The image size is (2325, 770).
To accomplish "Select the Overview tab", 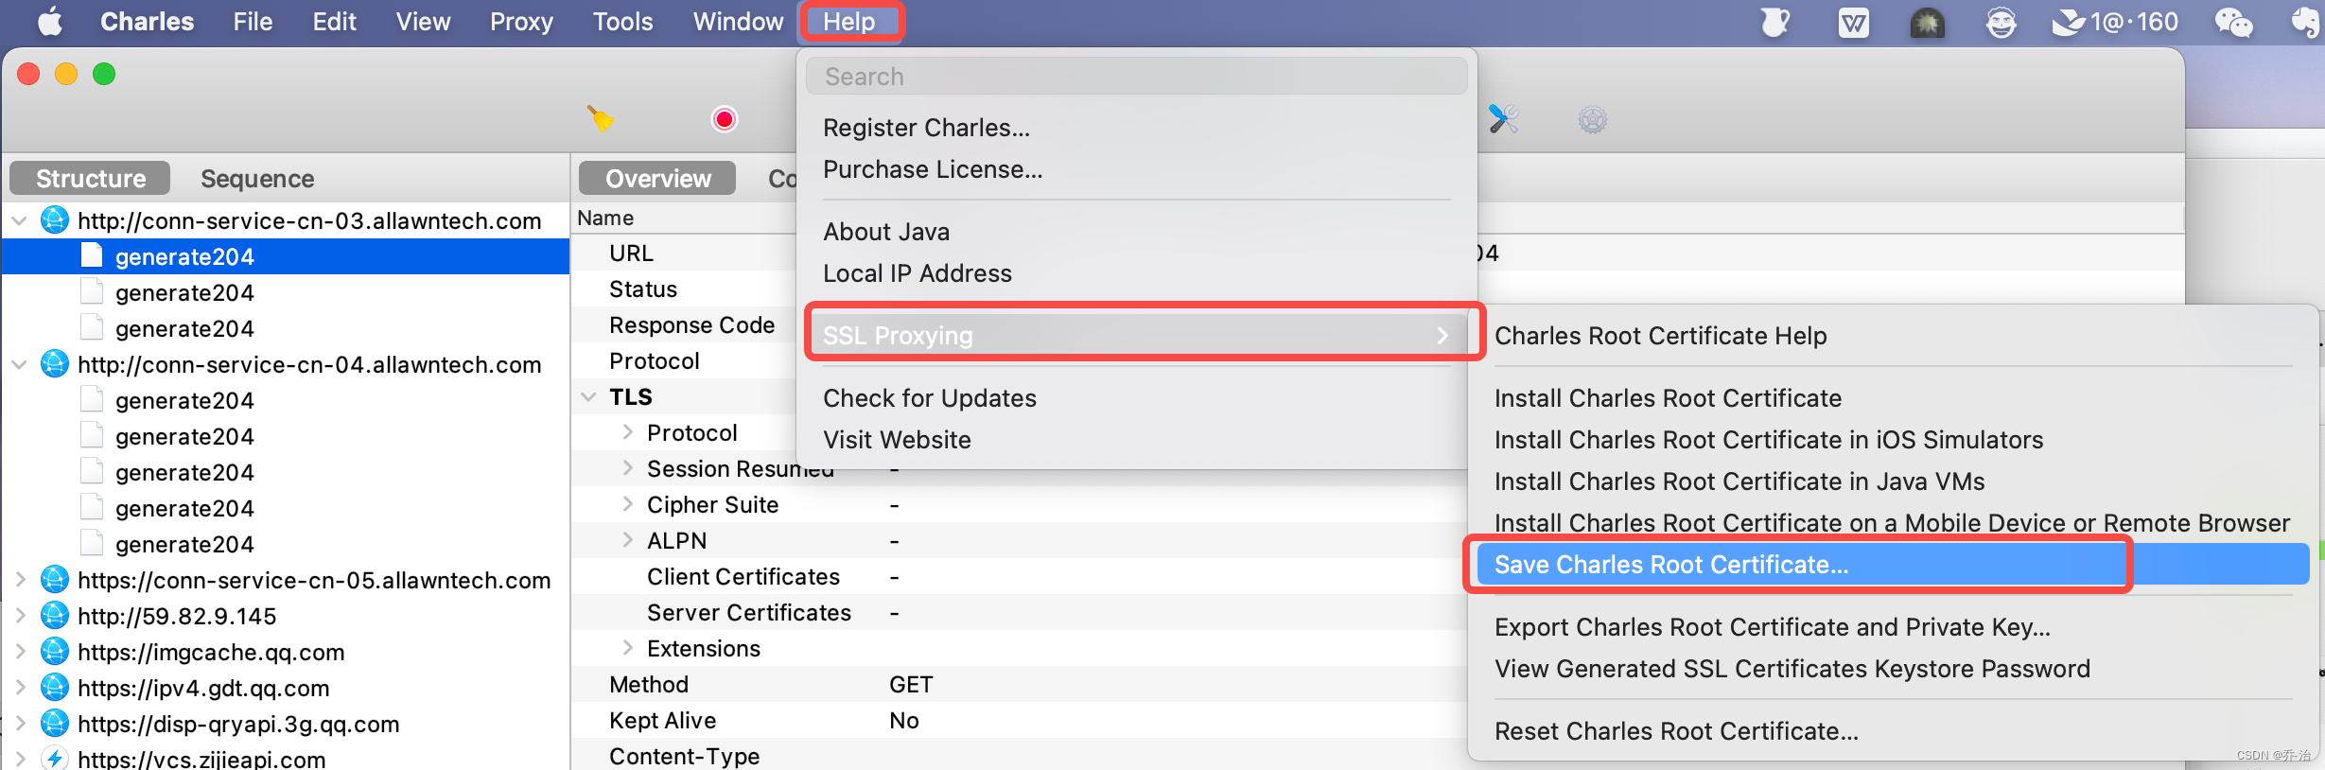I will click(657, 178).
